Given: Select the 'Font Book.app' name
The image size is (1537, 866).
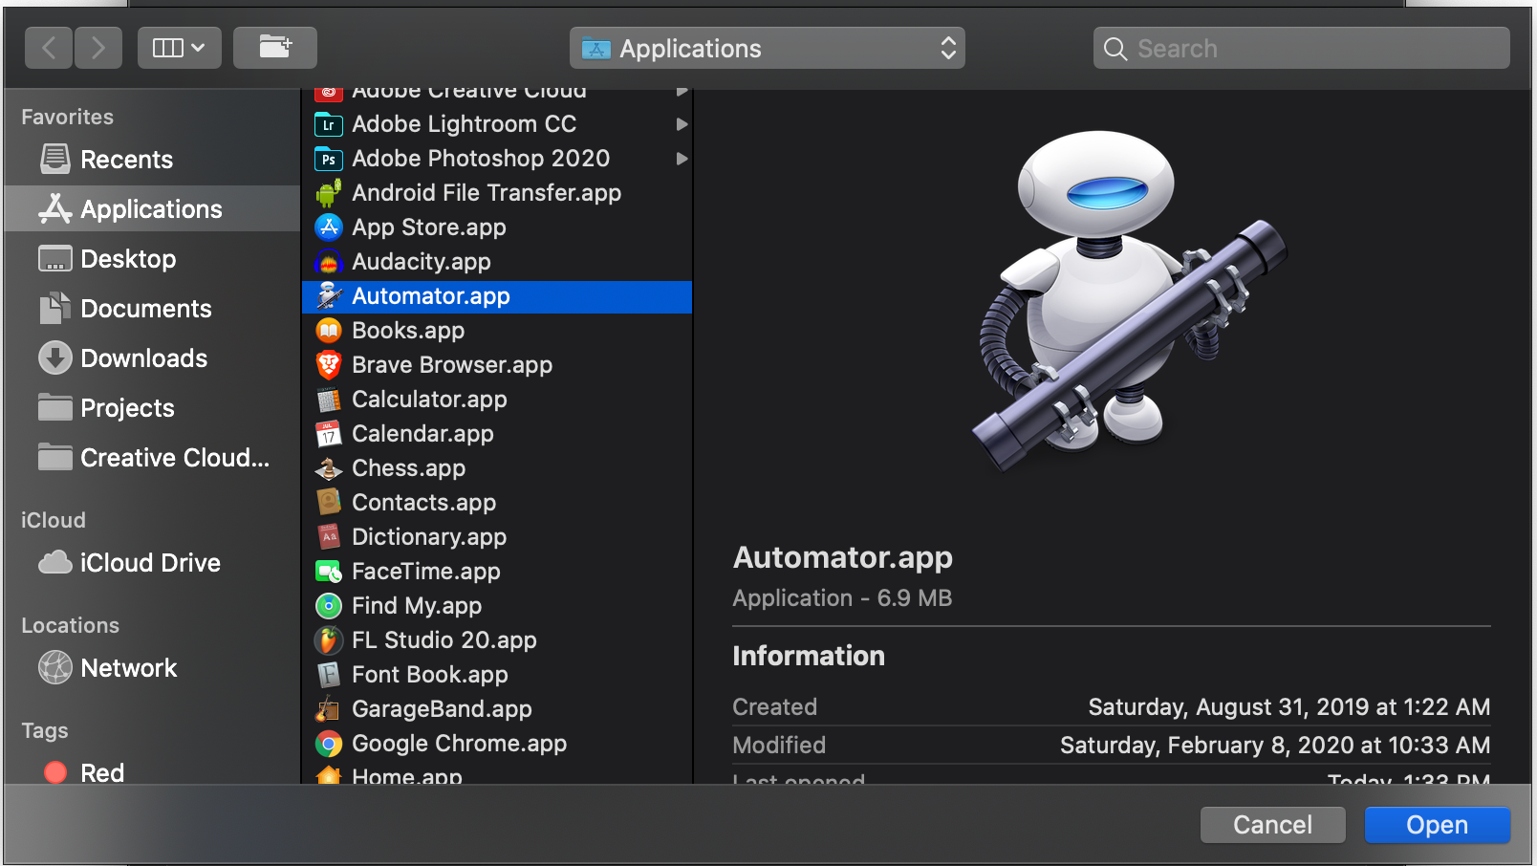Looking at the screenshot, I should point(430,675).
